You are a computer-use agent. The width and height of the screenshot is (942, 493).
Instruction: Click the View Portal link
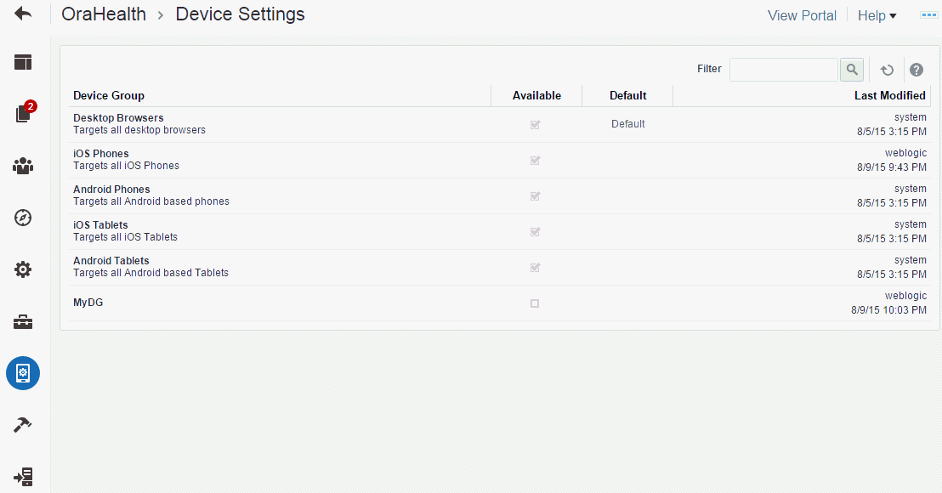pyautogui.click(x=802, y=15)
